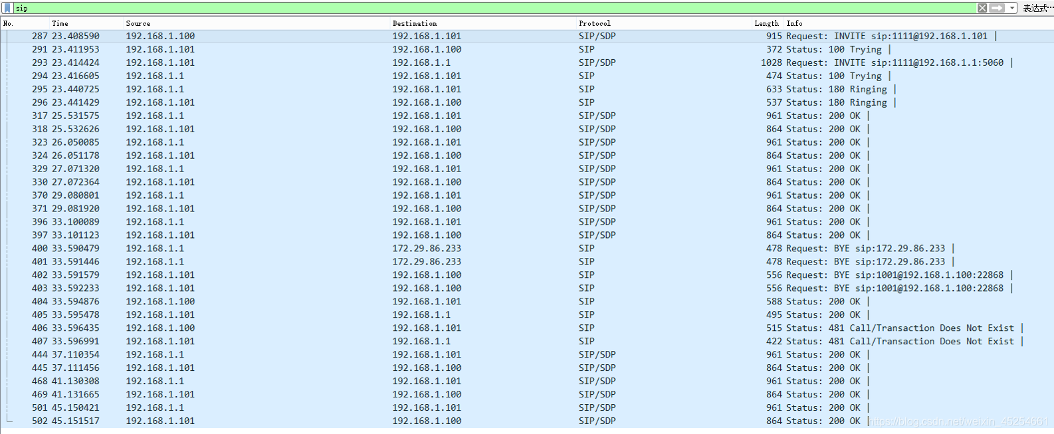The image size is (1054, 434).
Task: Click into the sip filter field
Action: pos(494,8)
